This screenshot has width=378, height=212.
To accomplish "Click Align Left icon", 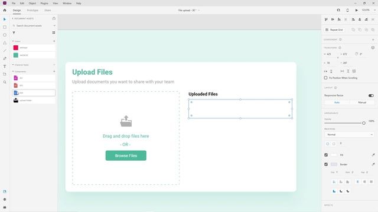I will tap(353, 19).
